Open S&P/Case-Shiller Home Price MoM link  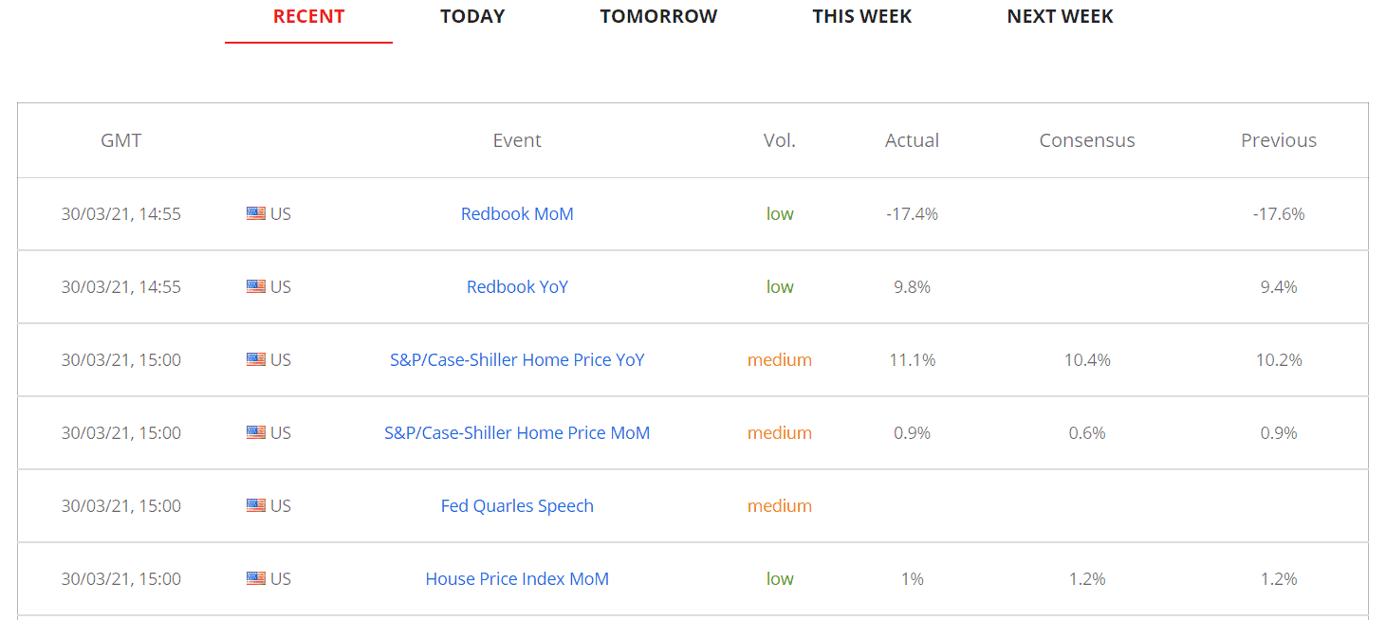click(x=517, y=433)
